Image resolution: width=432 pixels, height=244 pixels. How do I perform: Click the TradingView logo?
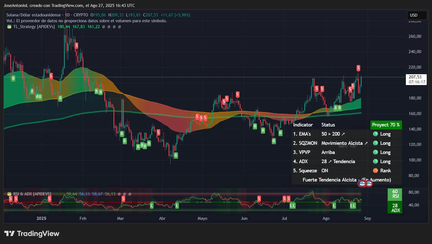(x=32, y=234)
